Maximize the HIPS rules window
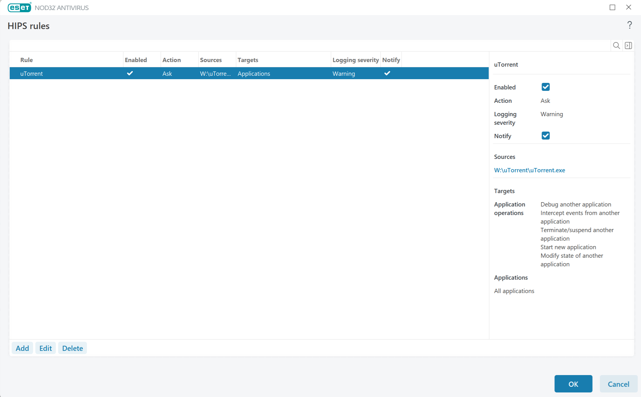641x397 pixels. point(612,7)
